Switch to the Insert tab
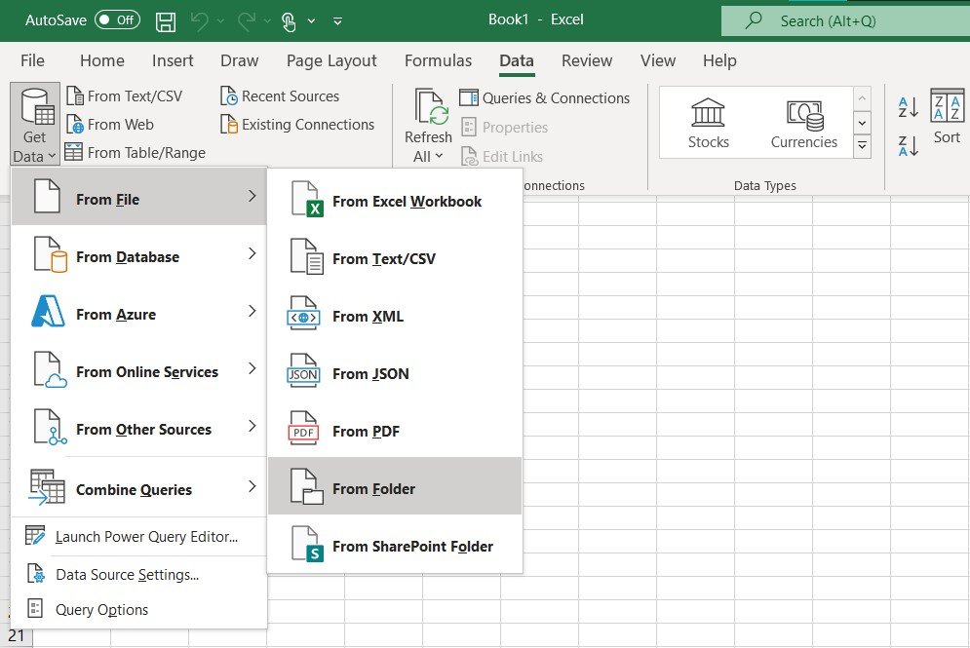 [x=173, y=60]
